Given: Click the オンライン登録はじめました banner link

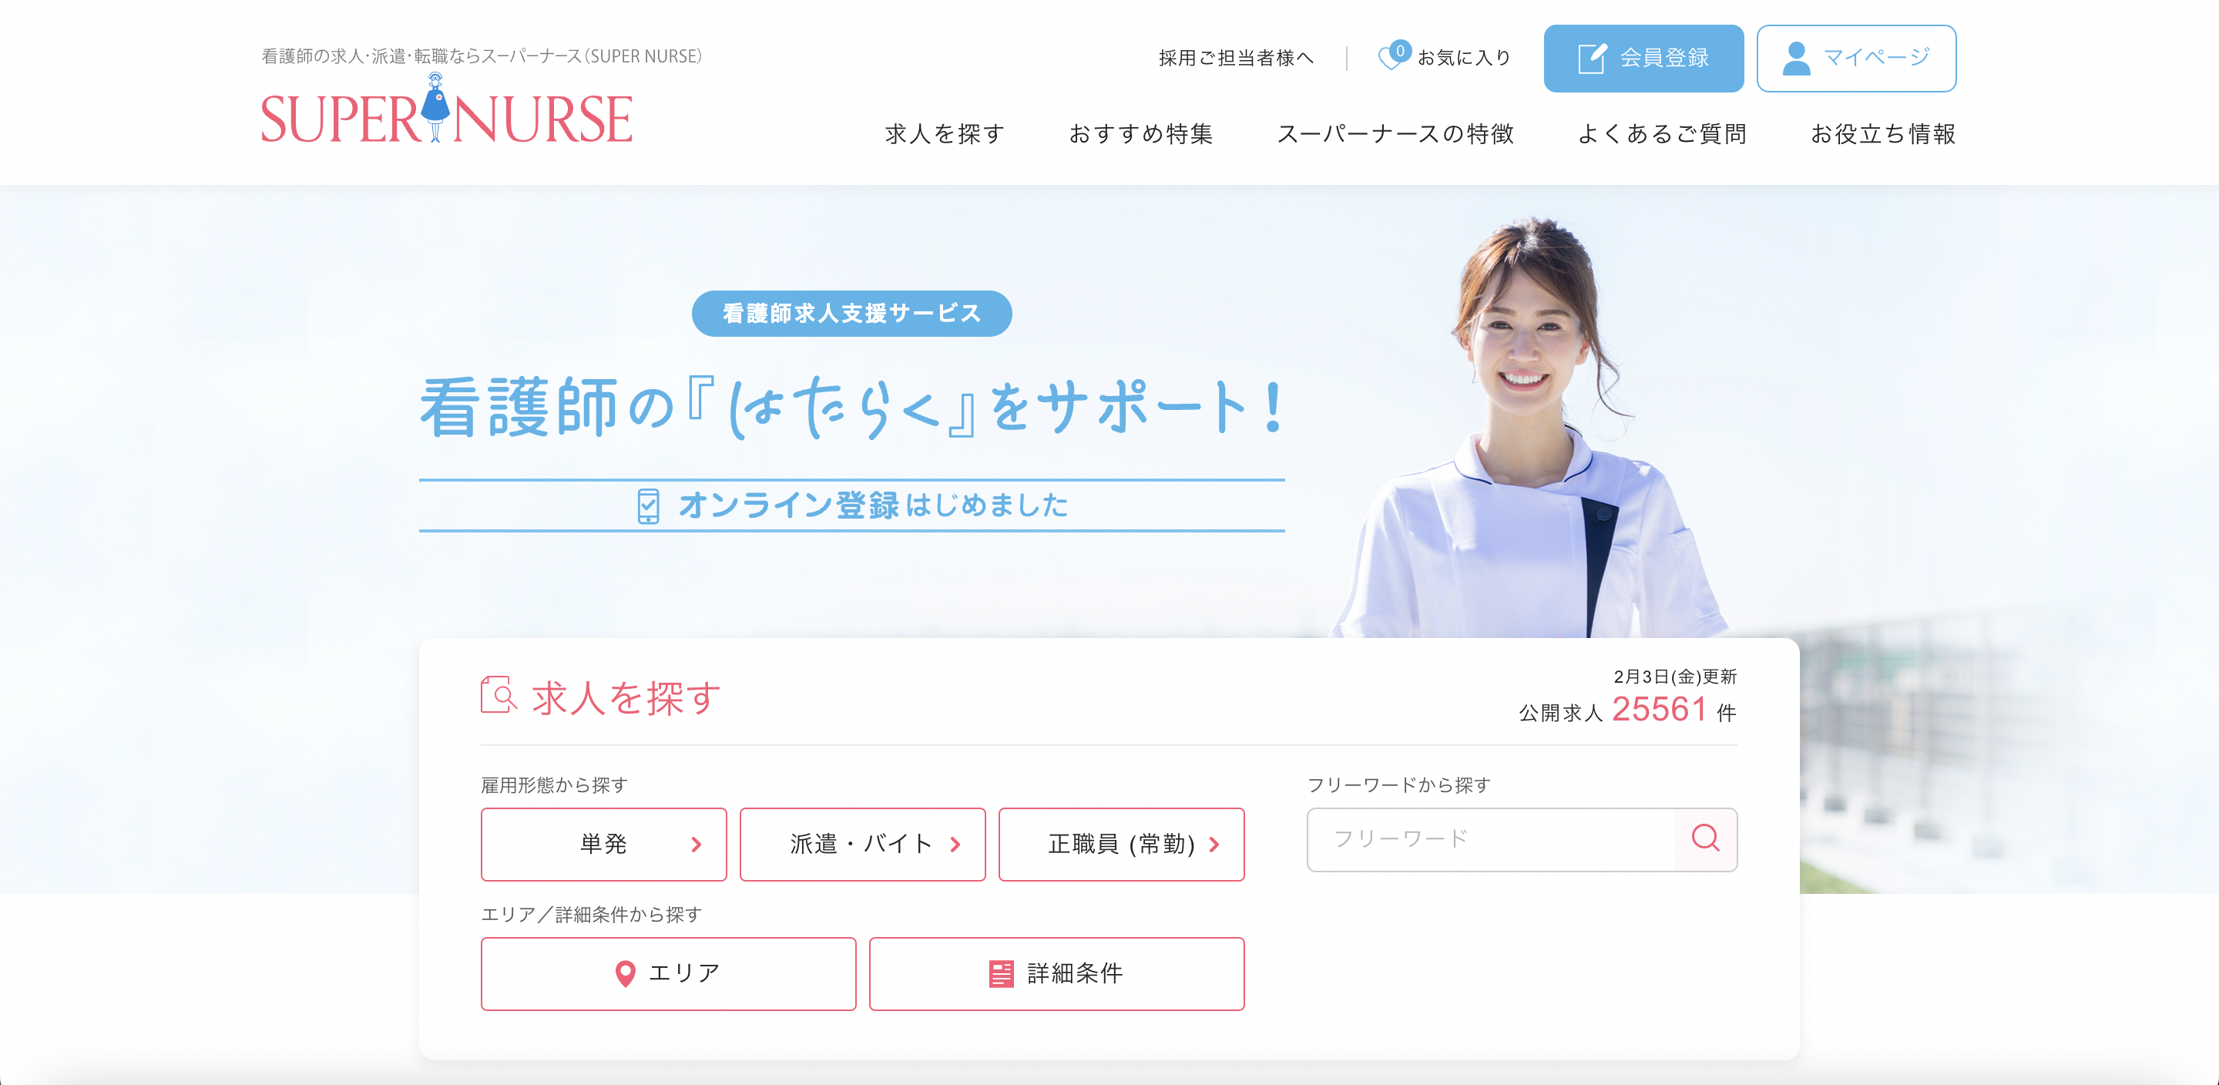Looking at the screenshot, I should (x=871, y=505).
